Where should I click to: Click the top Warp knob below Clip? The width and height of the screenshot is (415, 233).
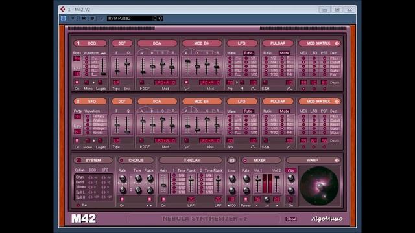290,178
